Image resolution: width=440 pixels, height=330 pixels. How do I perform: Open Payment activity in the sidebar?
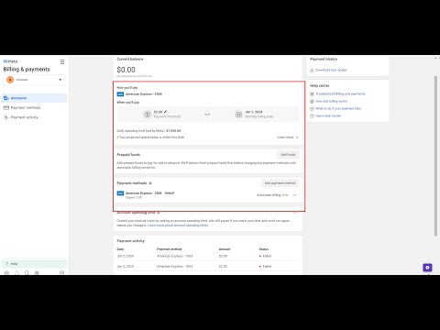coord(21,117)
